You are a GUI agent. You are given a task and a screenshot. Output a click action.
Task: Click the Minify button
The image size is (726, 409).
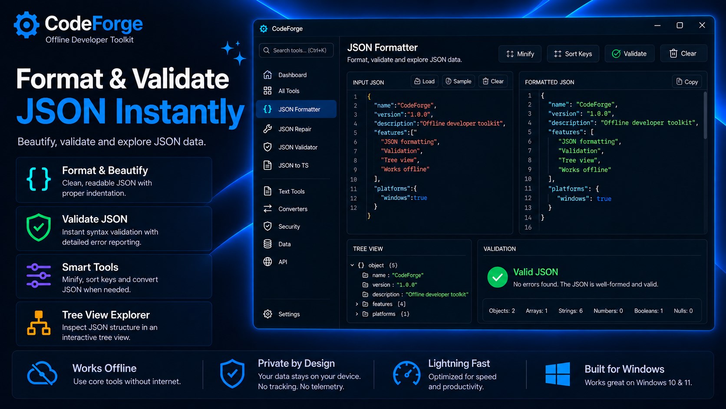520,53
